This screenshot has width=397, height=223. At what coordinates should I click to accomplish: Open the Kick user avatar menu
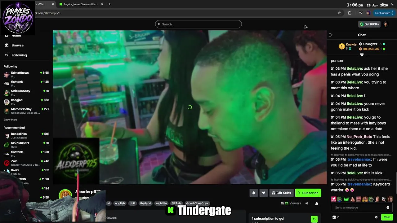click(x=386, y=24)
